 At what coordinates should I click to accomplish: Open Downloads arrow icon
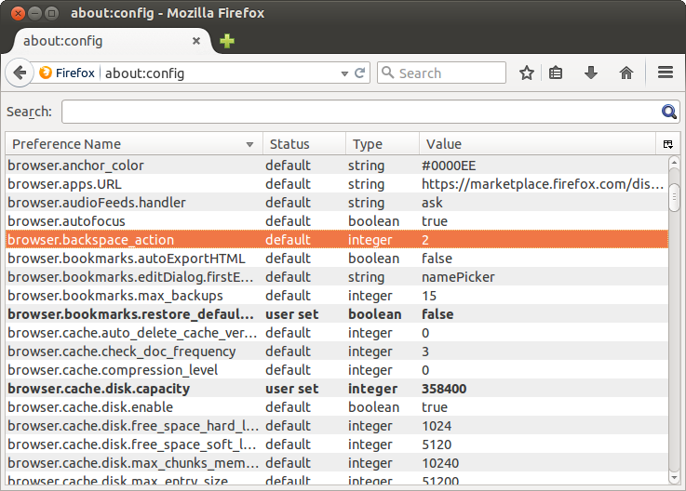coord(591,73)
